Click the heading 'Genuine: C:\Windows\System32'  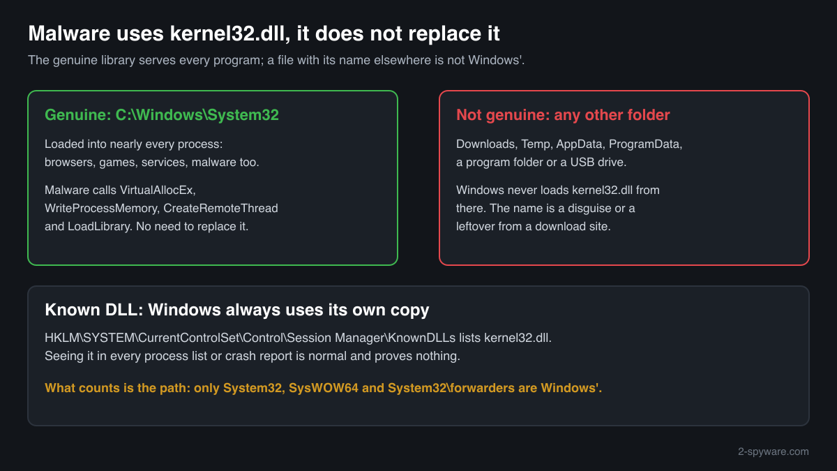pos(162,115)
